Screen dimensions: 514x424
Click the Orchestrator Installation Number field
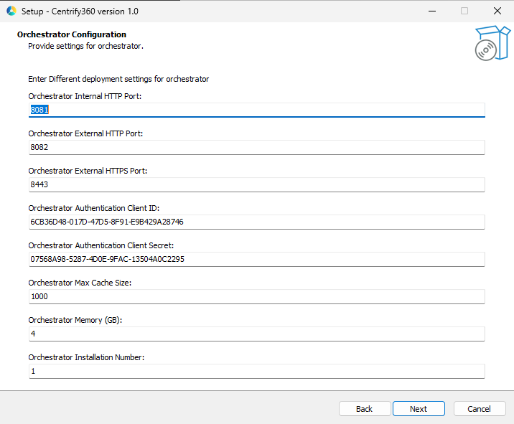pos(257,371)
